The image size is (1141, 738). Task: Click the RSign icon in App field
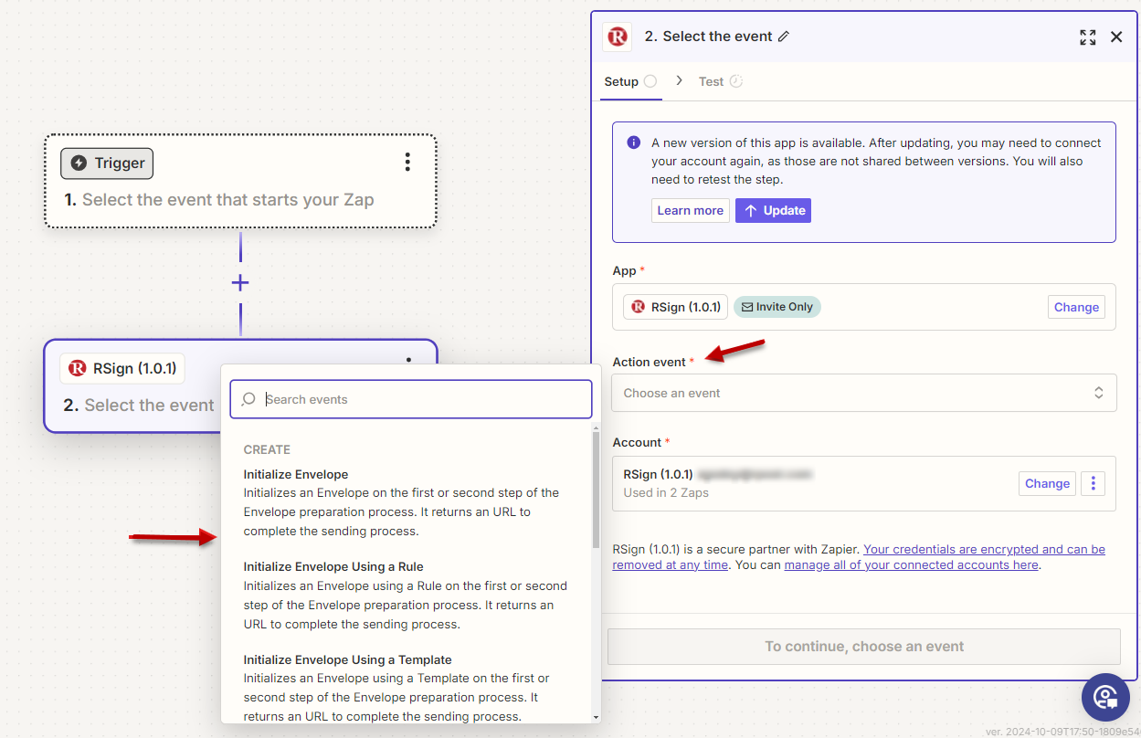point(638,307)
